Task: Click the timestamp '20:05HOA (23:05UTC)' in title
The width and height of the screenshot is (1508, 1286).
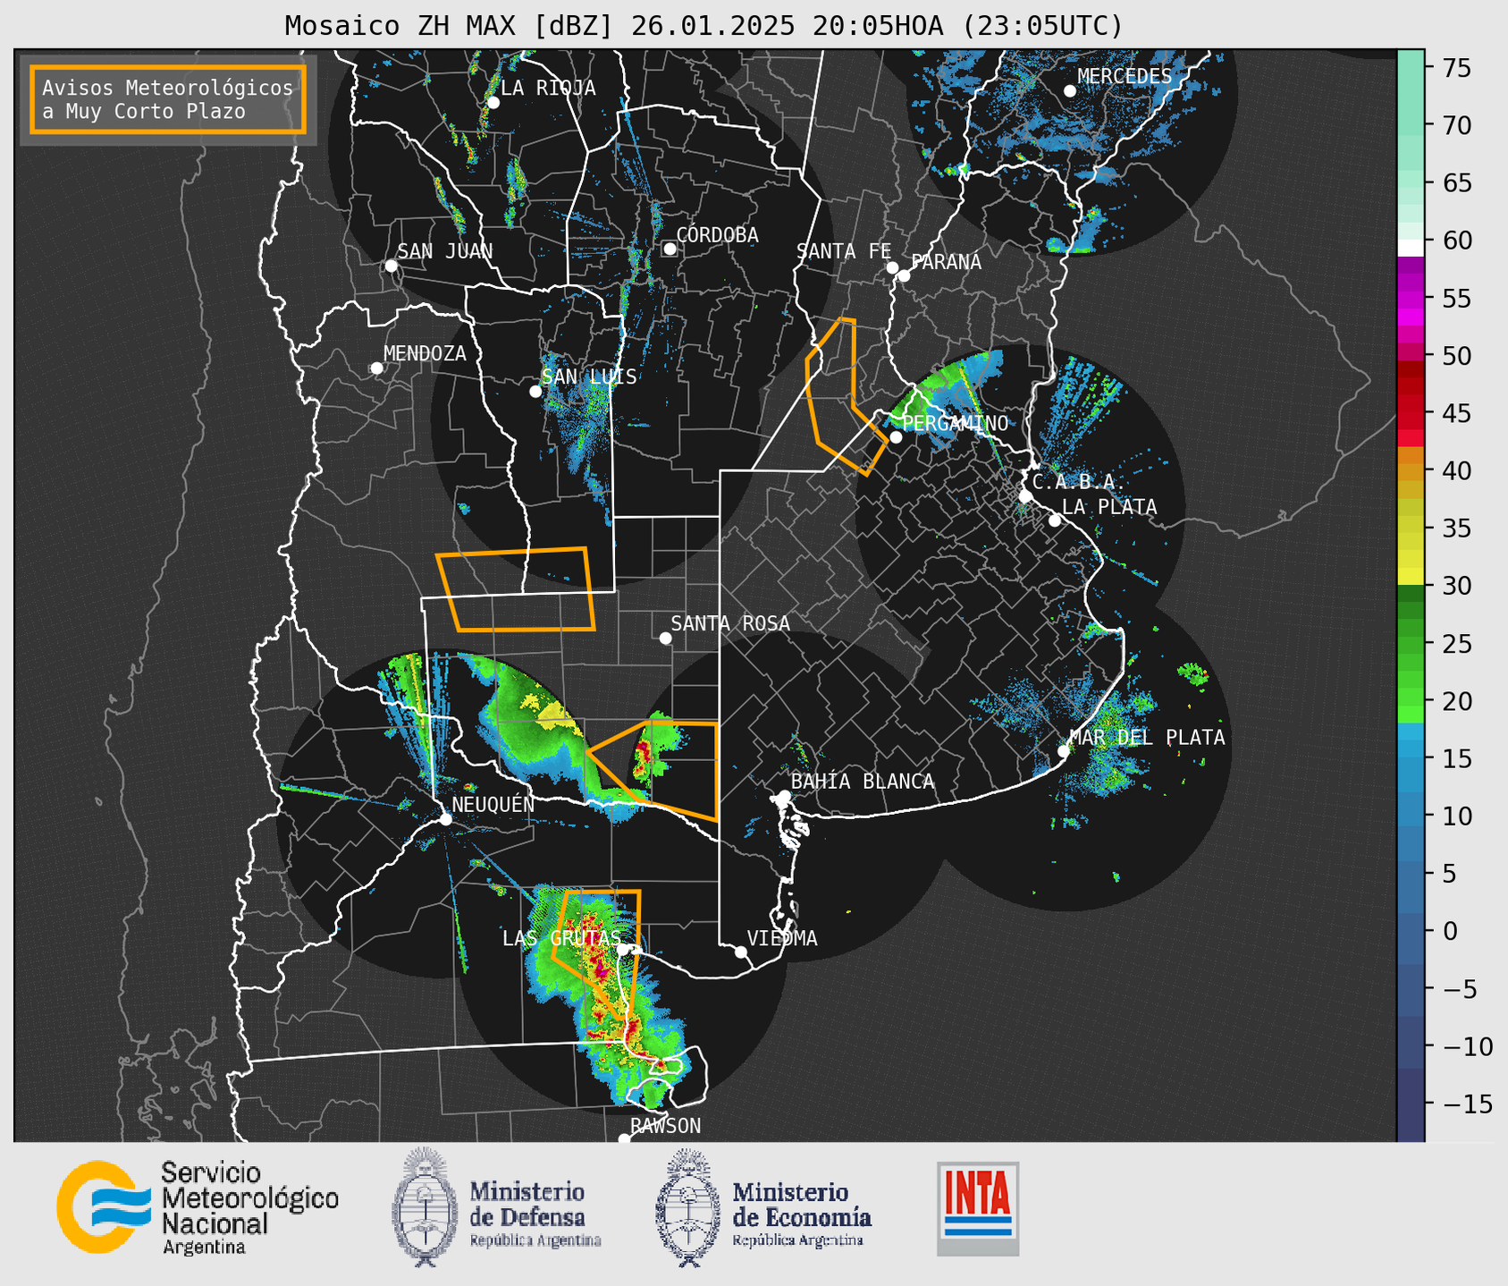Action: (x=968, y=26)
